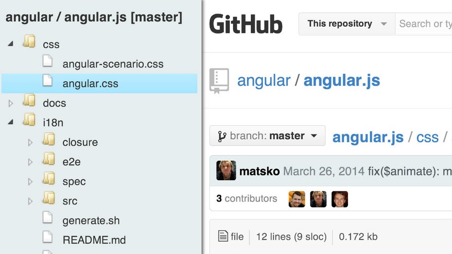
Task: Expand the docs folder tree node
Action: click(x=11, y=103)
